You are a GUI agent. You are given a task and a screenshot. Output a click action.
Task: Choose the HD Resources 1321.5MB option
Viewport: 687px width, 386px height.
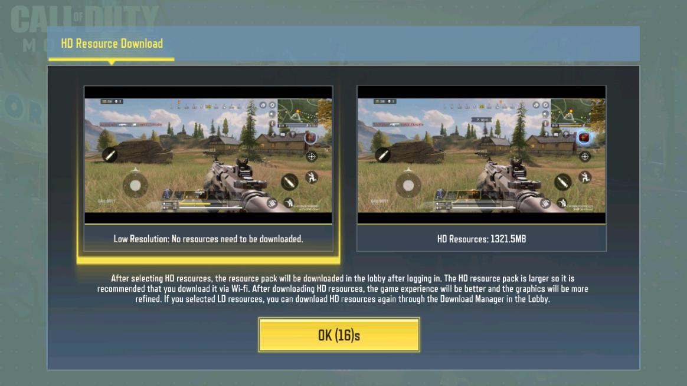click(x=482, y=169)
